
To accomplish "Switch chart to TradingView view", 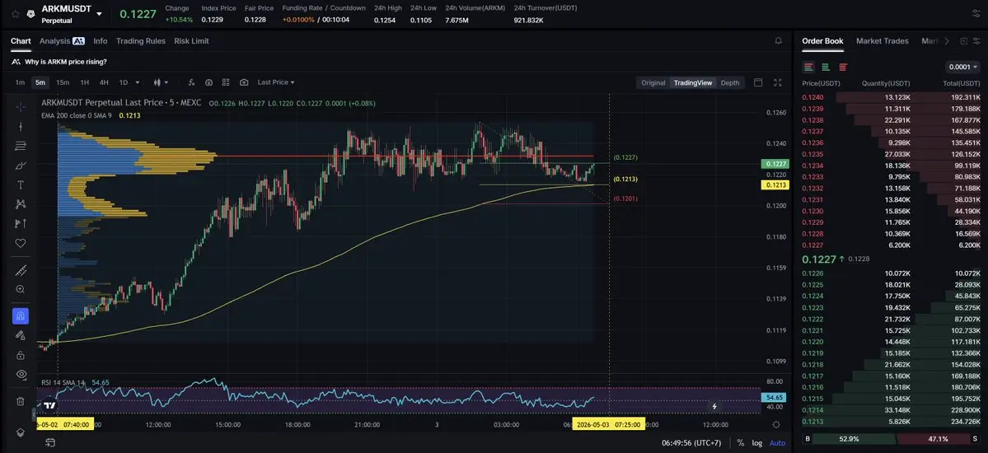I will [693, 82].
